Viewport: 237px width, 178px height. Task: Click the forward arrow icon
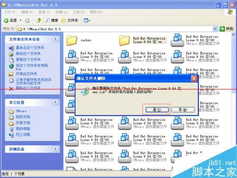(x=27, y=20)
